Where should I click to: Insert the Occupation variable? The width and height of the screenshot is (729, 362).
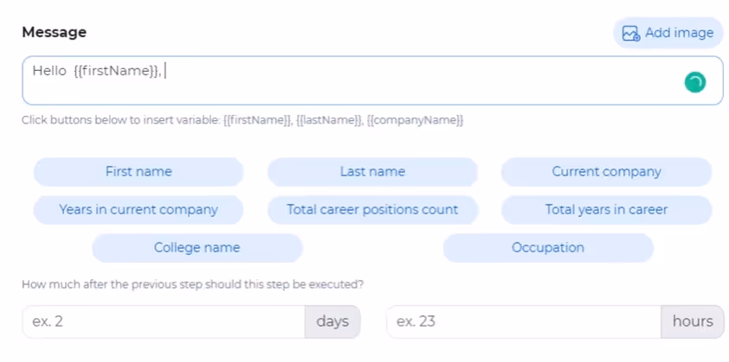point(548,248)
